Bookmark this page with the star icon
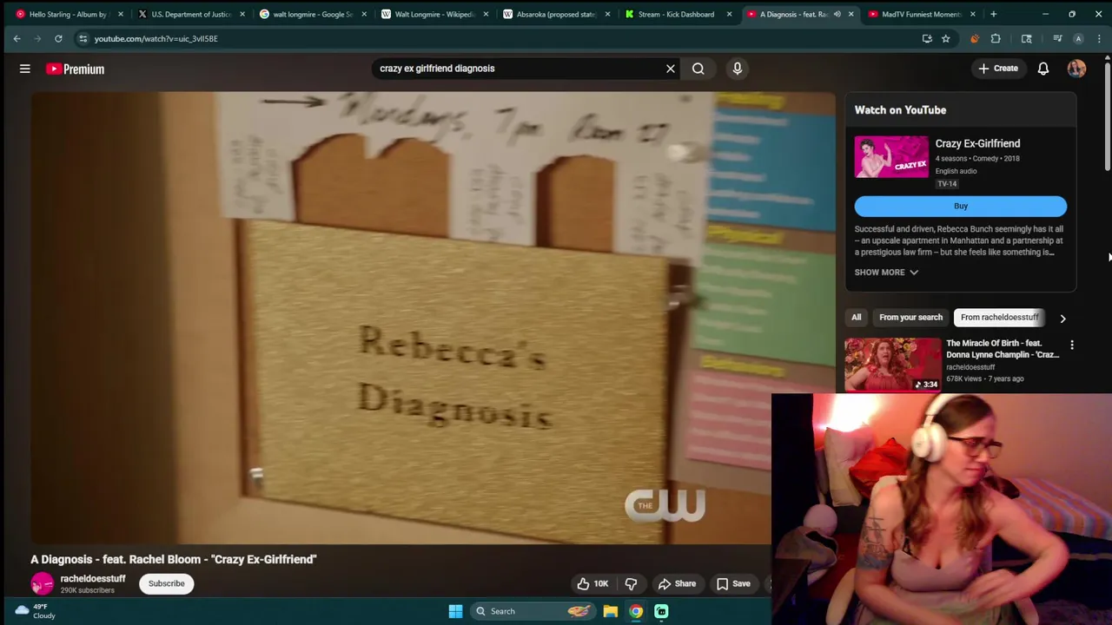 pyautogui.click(x=945, y=38)
